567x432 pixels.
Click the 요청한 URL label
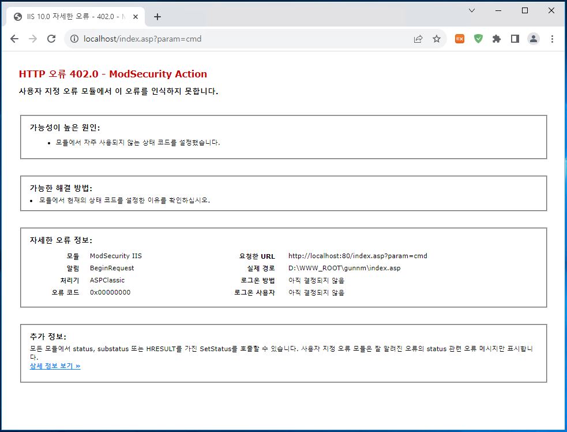click(257, 256)
